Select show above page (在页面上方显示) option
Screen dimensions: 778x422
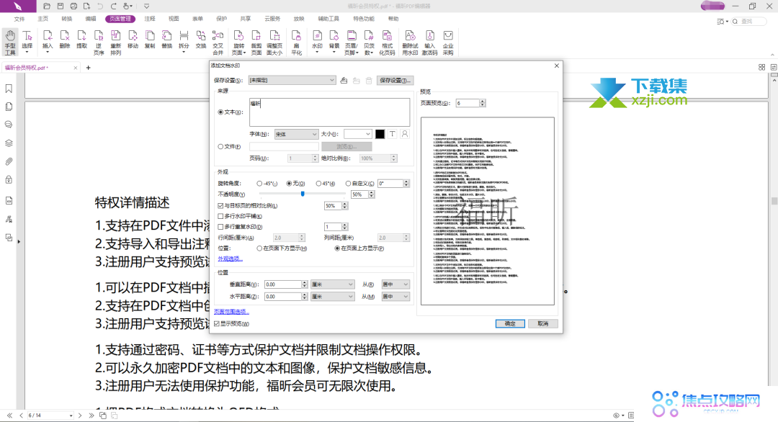[x=337, y=248]
